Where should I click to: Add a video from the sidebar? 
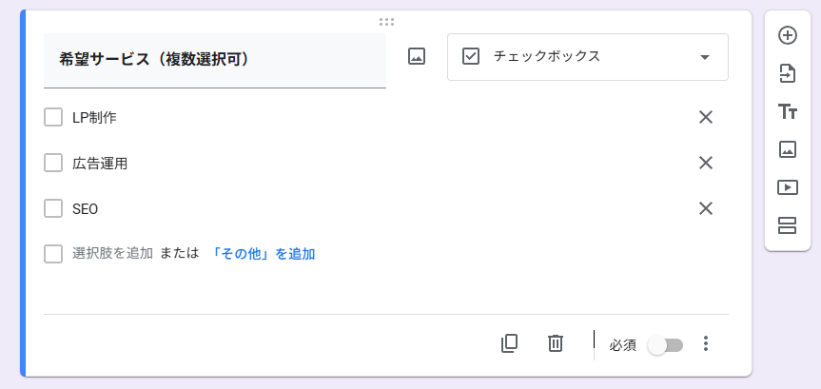click(788, 187)
